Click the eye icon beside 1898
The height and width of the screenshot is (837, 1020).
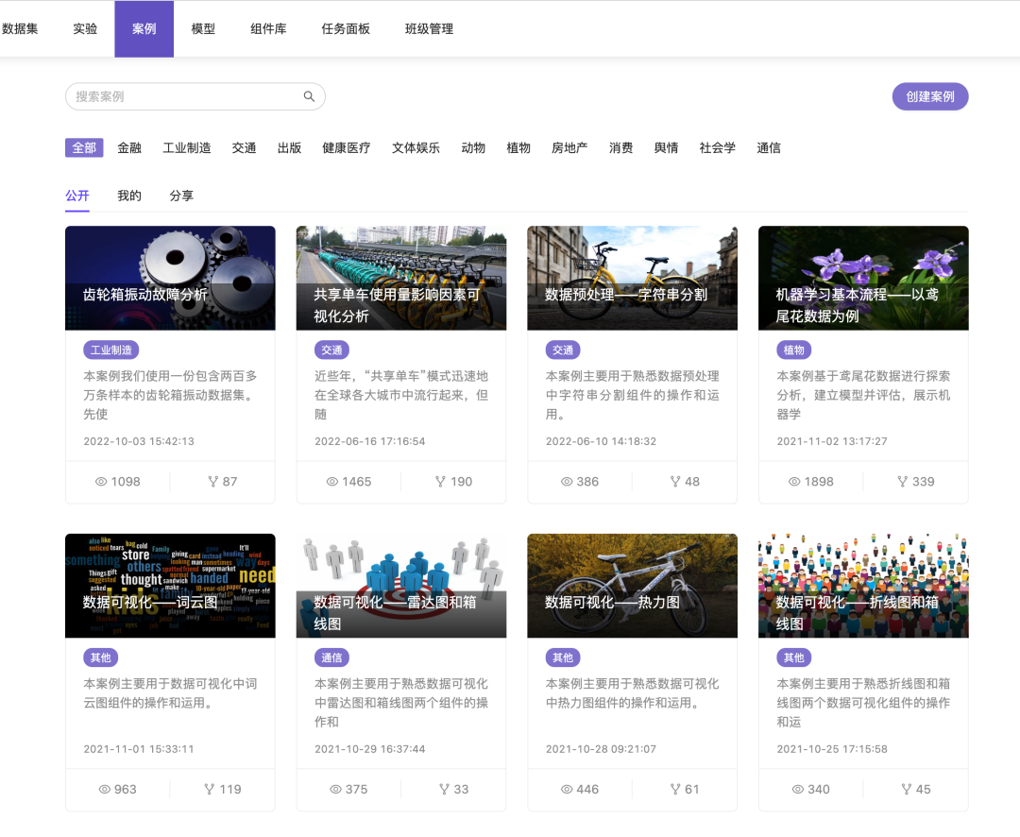point(794,482)
